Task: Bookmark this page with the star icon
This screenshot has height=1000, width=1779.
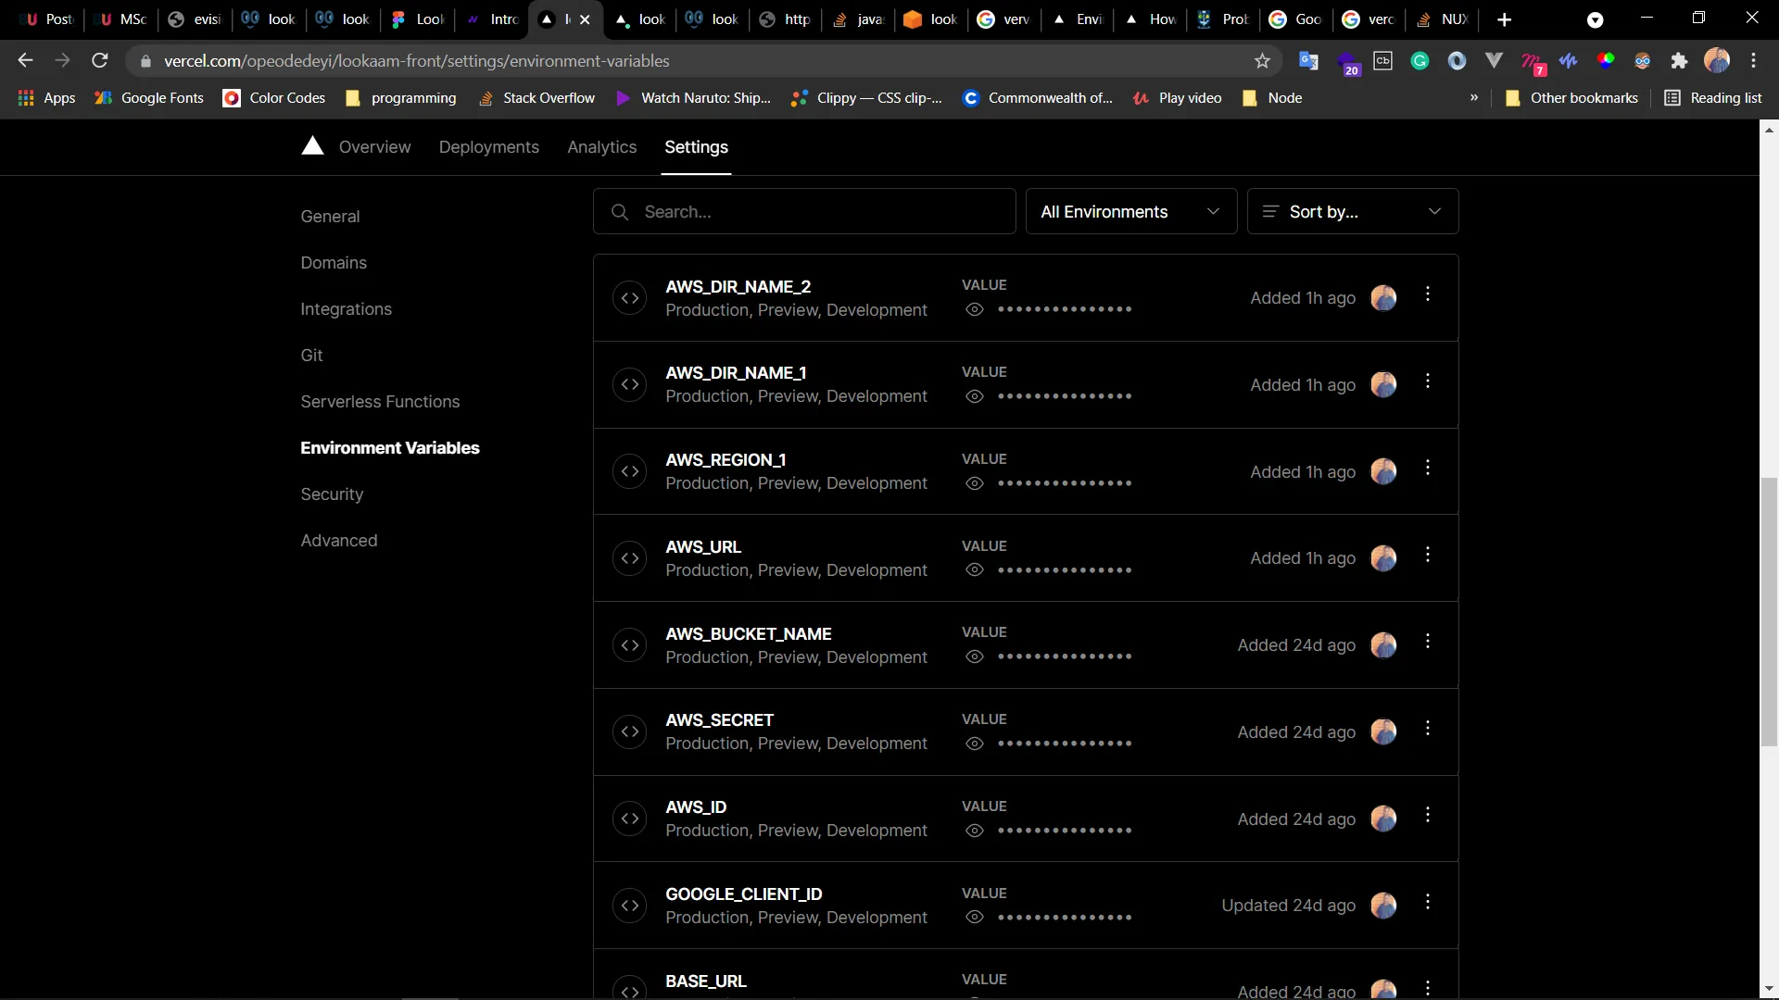Action: (x=1262, y=61)
